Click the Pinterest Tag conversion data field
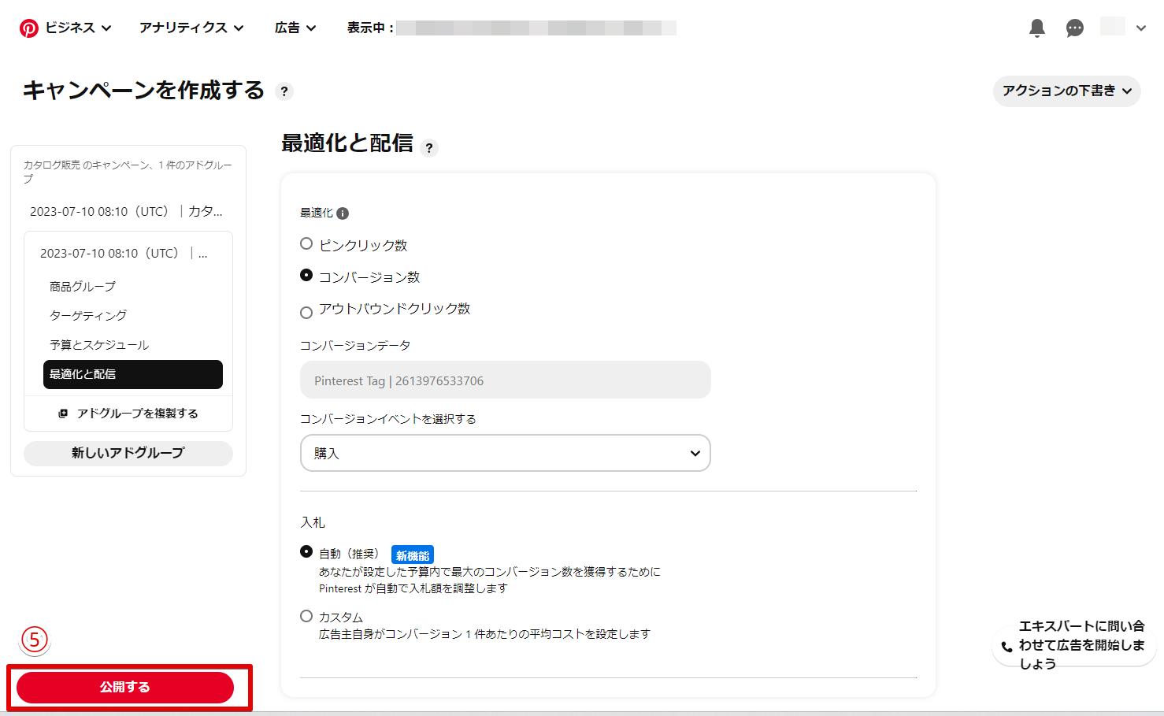The image size is (1164, 716). [x=505, y=380]
